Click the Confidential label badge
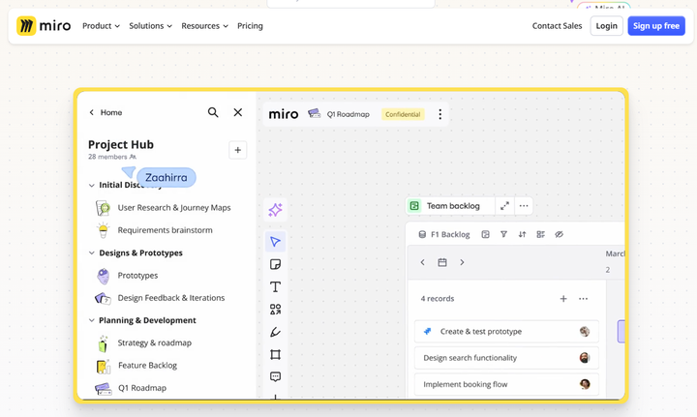The height and width of the screenshot is (417, 697). coord(403,114)
